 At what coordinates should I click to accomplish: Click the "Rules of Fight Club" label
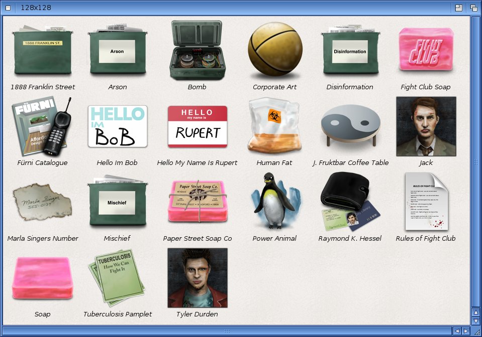point(426,239)
